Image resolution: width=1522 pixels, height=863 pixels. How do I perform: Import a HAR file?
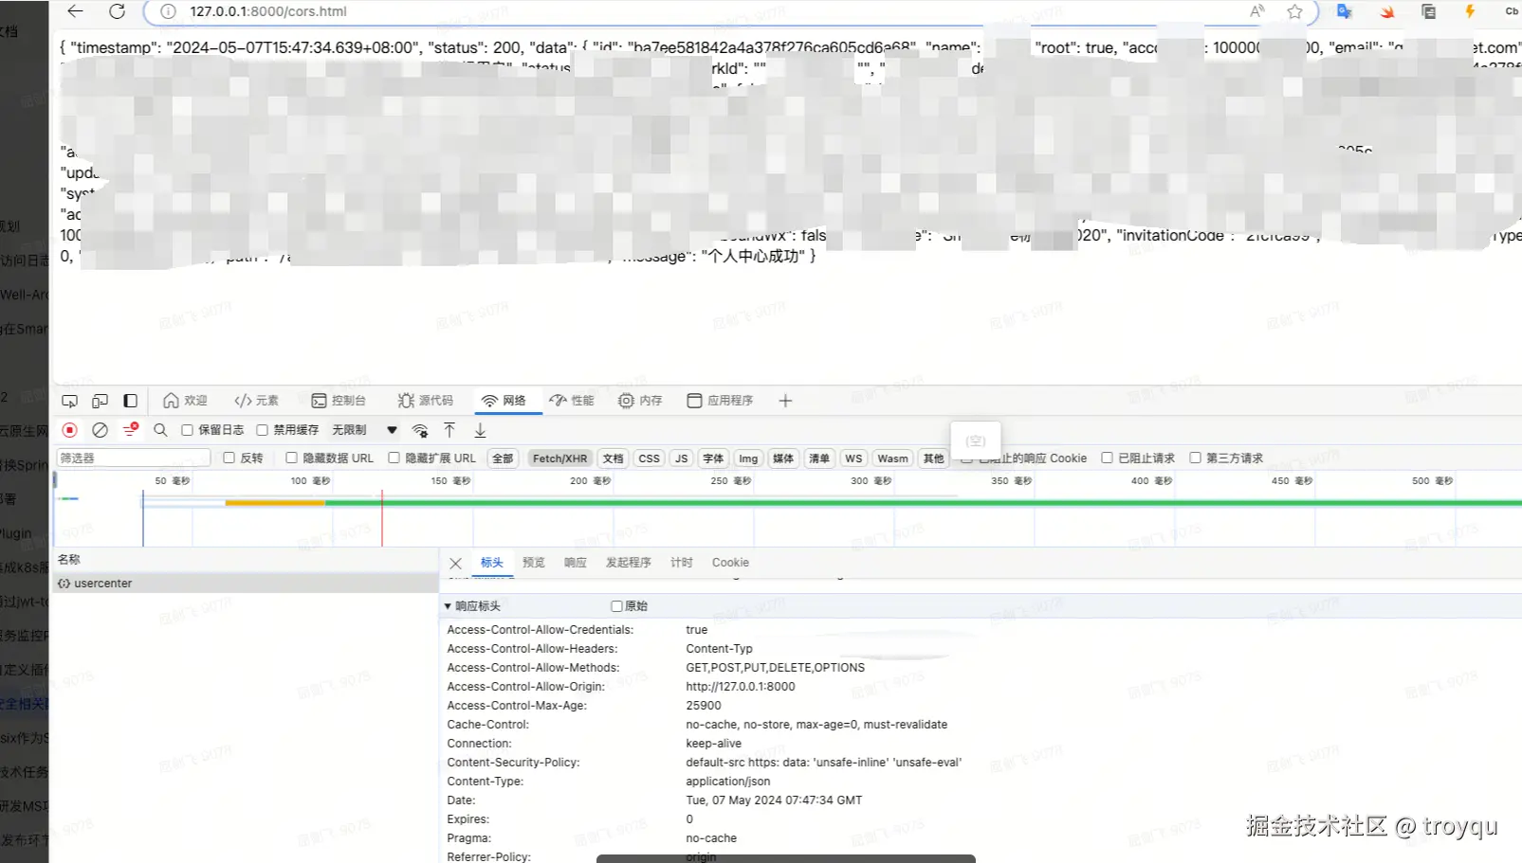449,430
